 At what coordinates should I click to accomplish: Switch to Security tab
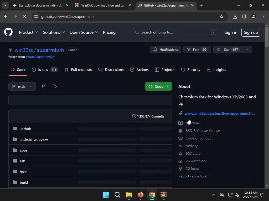191,70
